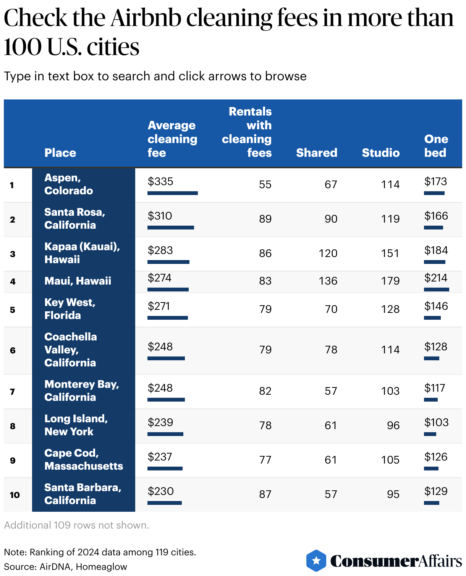Click the $335 average fee bar

point(173,193)
